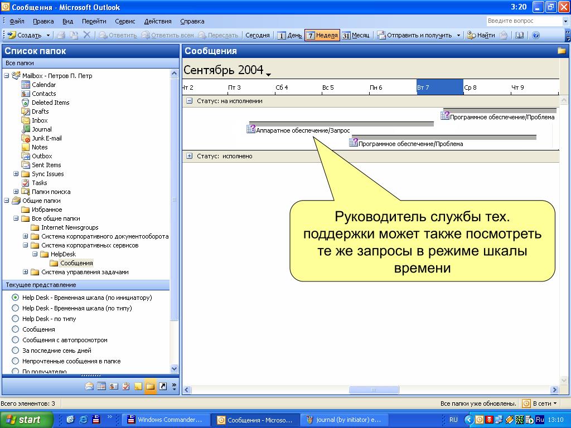Click the delete X icon in toolbar
This screenshot has height=428, width=571.
pos(86,35)
